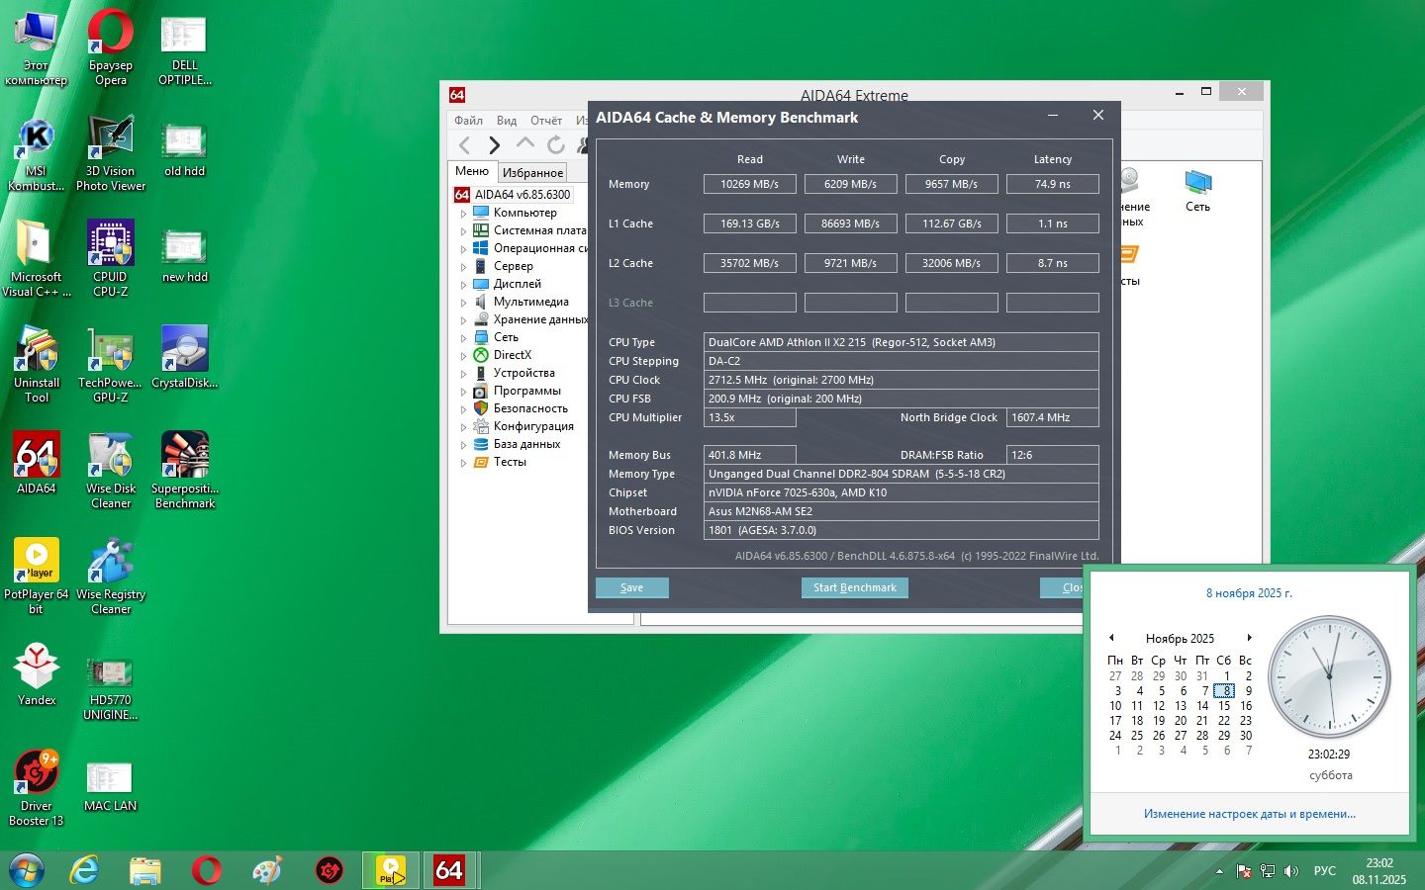Open the MAC LAN desktop file
The height and width of the screenshot is (890, 1425).
click(111, 786)
